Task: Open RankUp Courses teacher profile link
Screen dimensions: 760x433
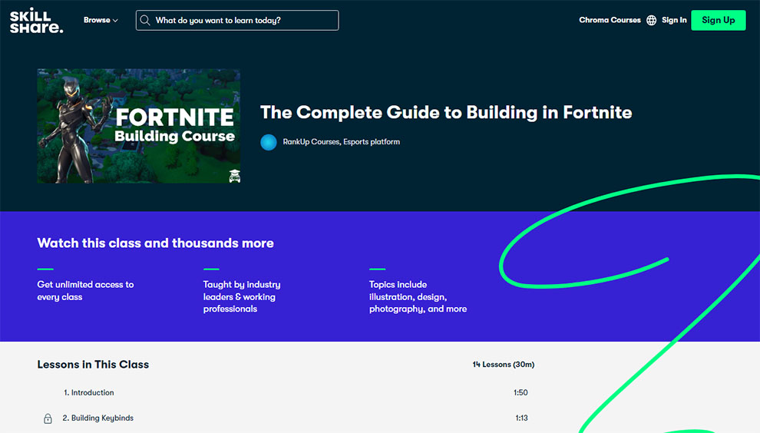Action: [341, 142]
